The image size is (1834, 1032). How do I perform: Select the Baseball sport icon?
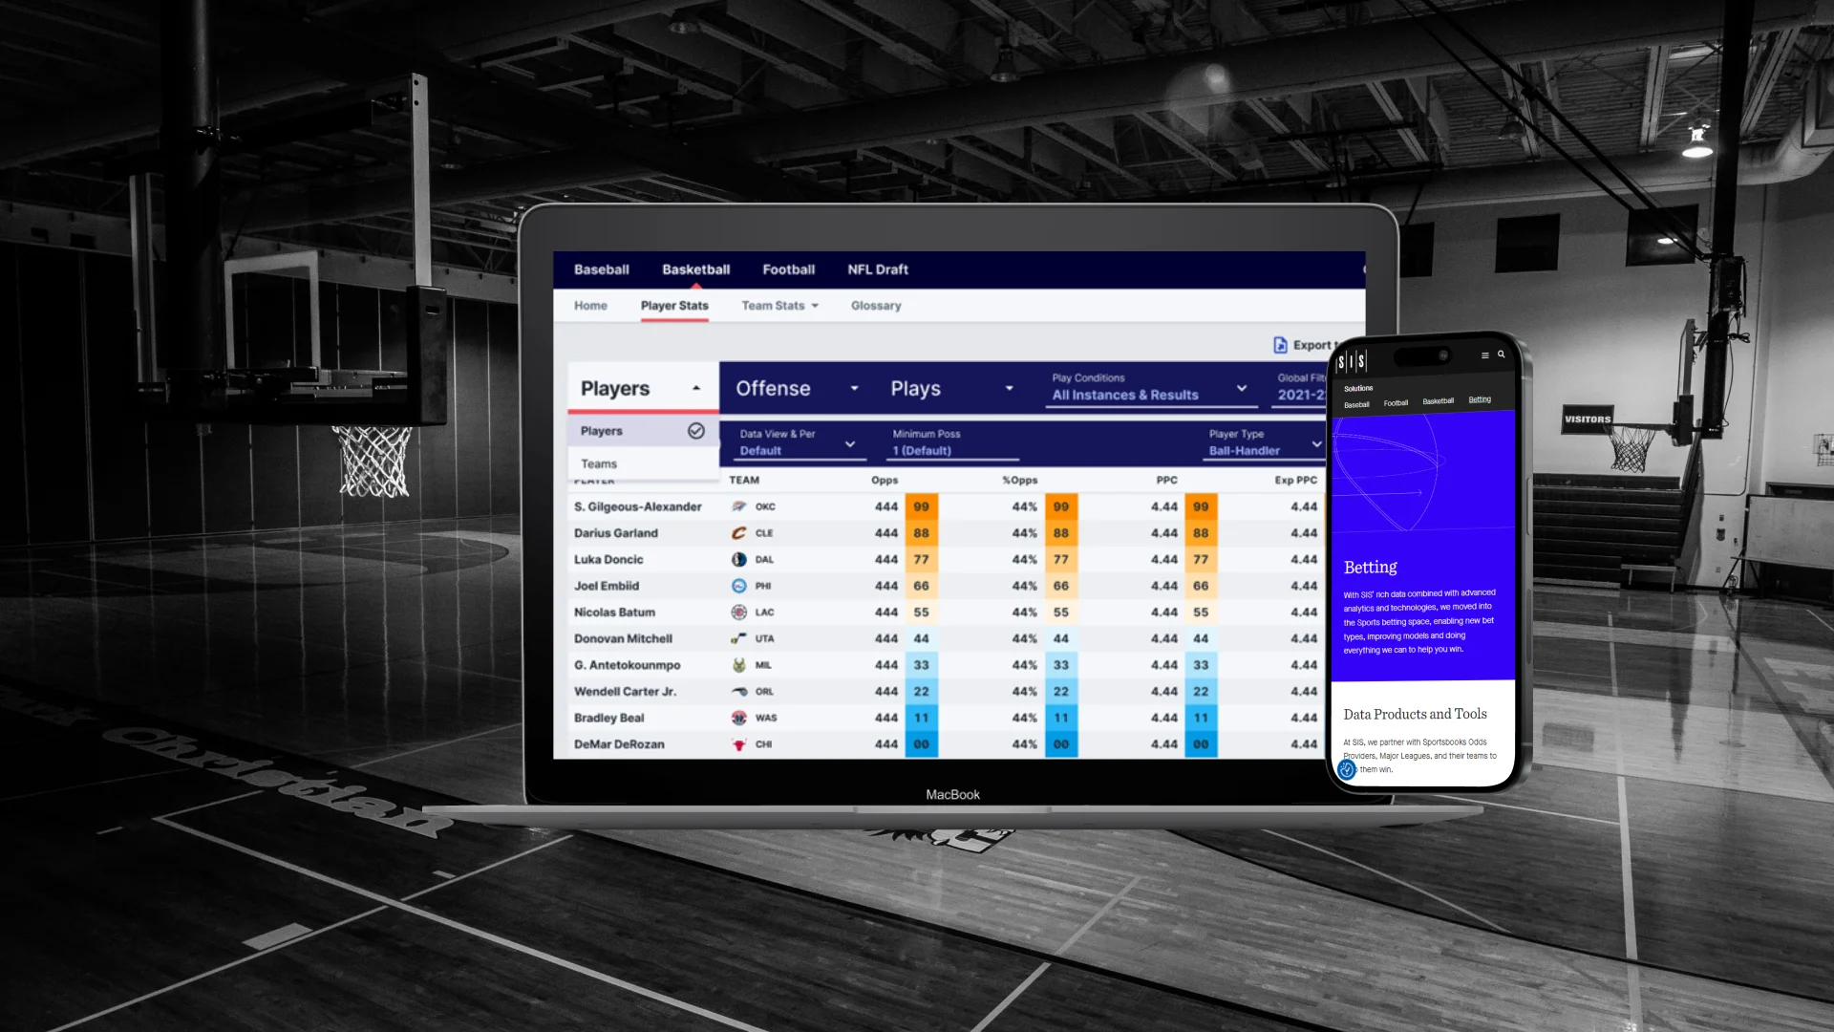pos(602,269)
